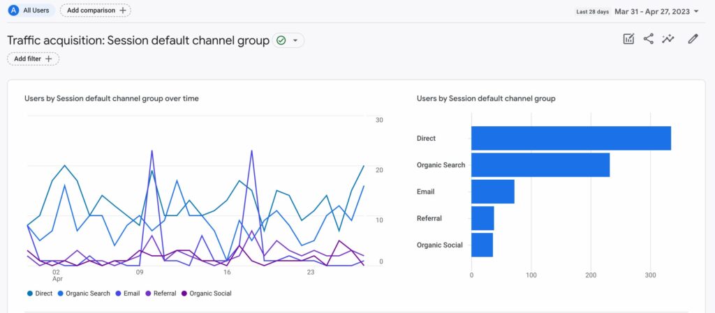Click the plus icon in Add comparison

click(123, 10)
